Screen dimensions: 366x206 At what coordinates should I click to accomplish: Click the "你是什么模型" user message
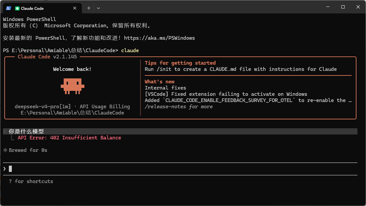pyautogui.click(x=26, y=131)
